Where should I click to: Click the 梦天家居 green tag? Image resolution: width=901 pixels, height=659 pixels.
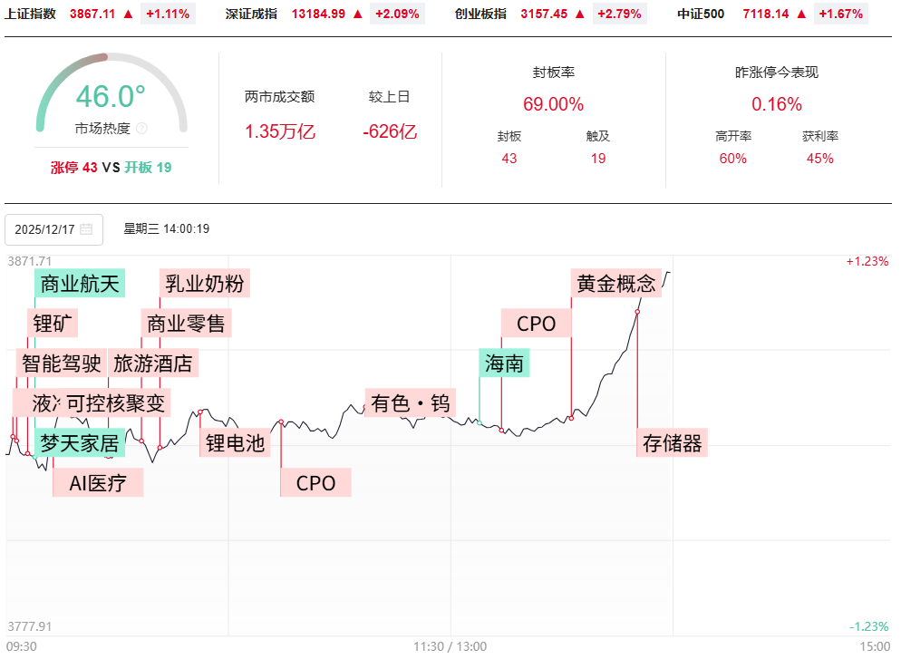(x=80, y=443)
